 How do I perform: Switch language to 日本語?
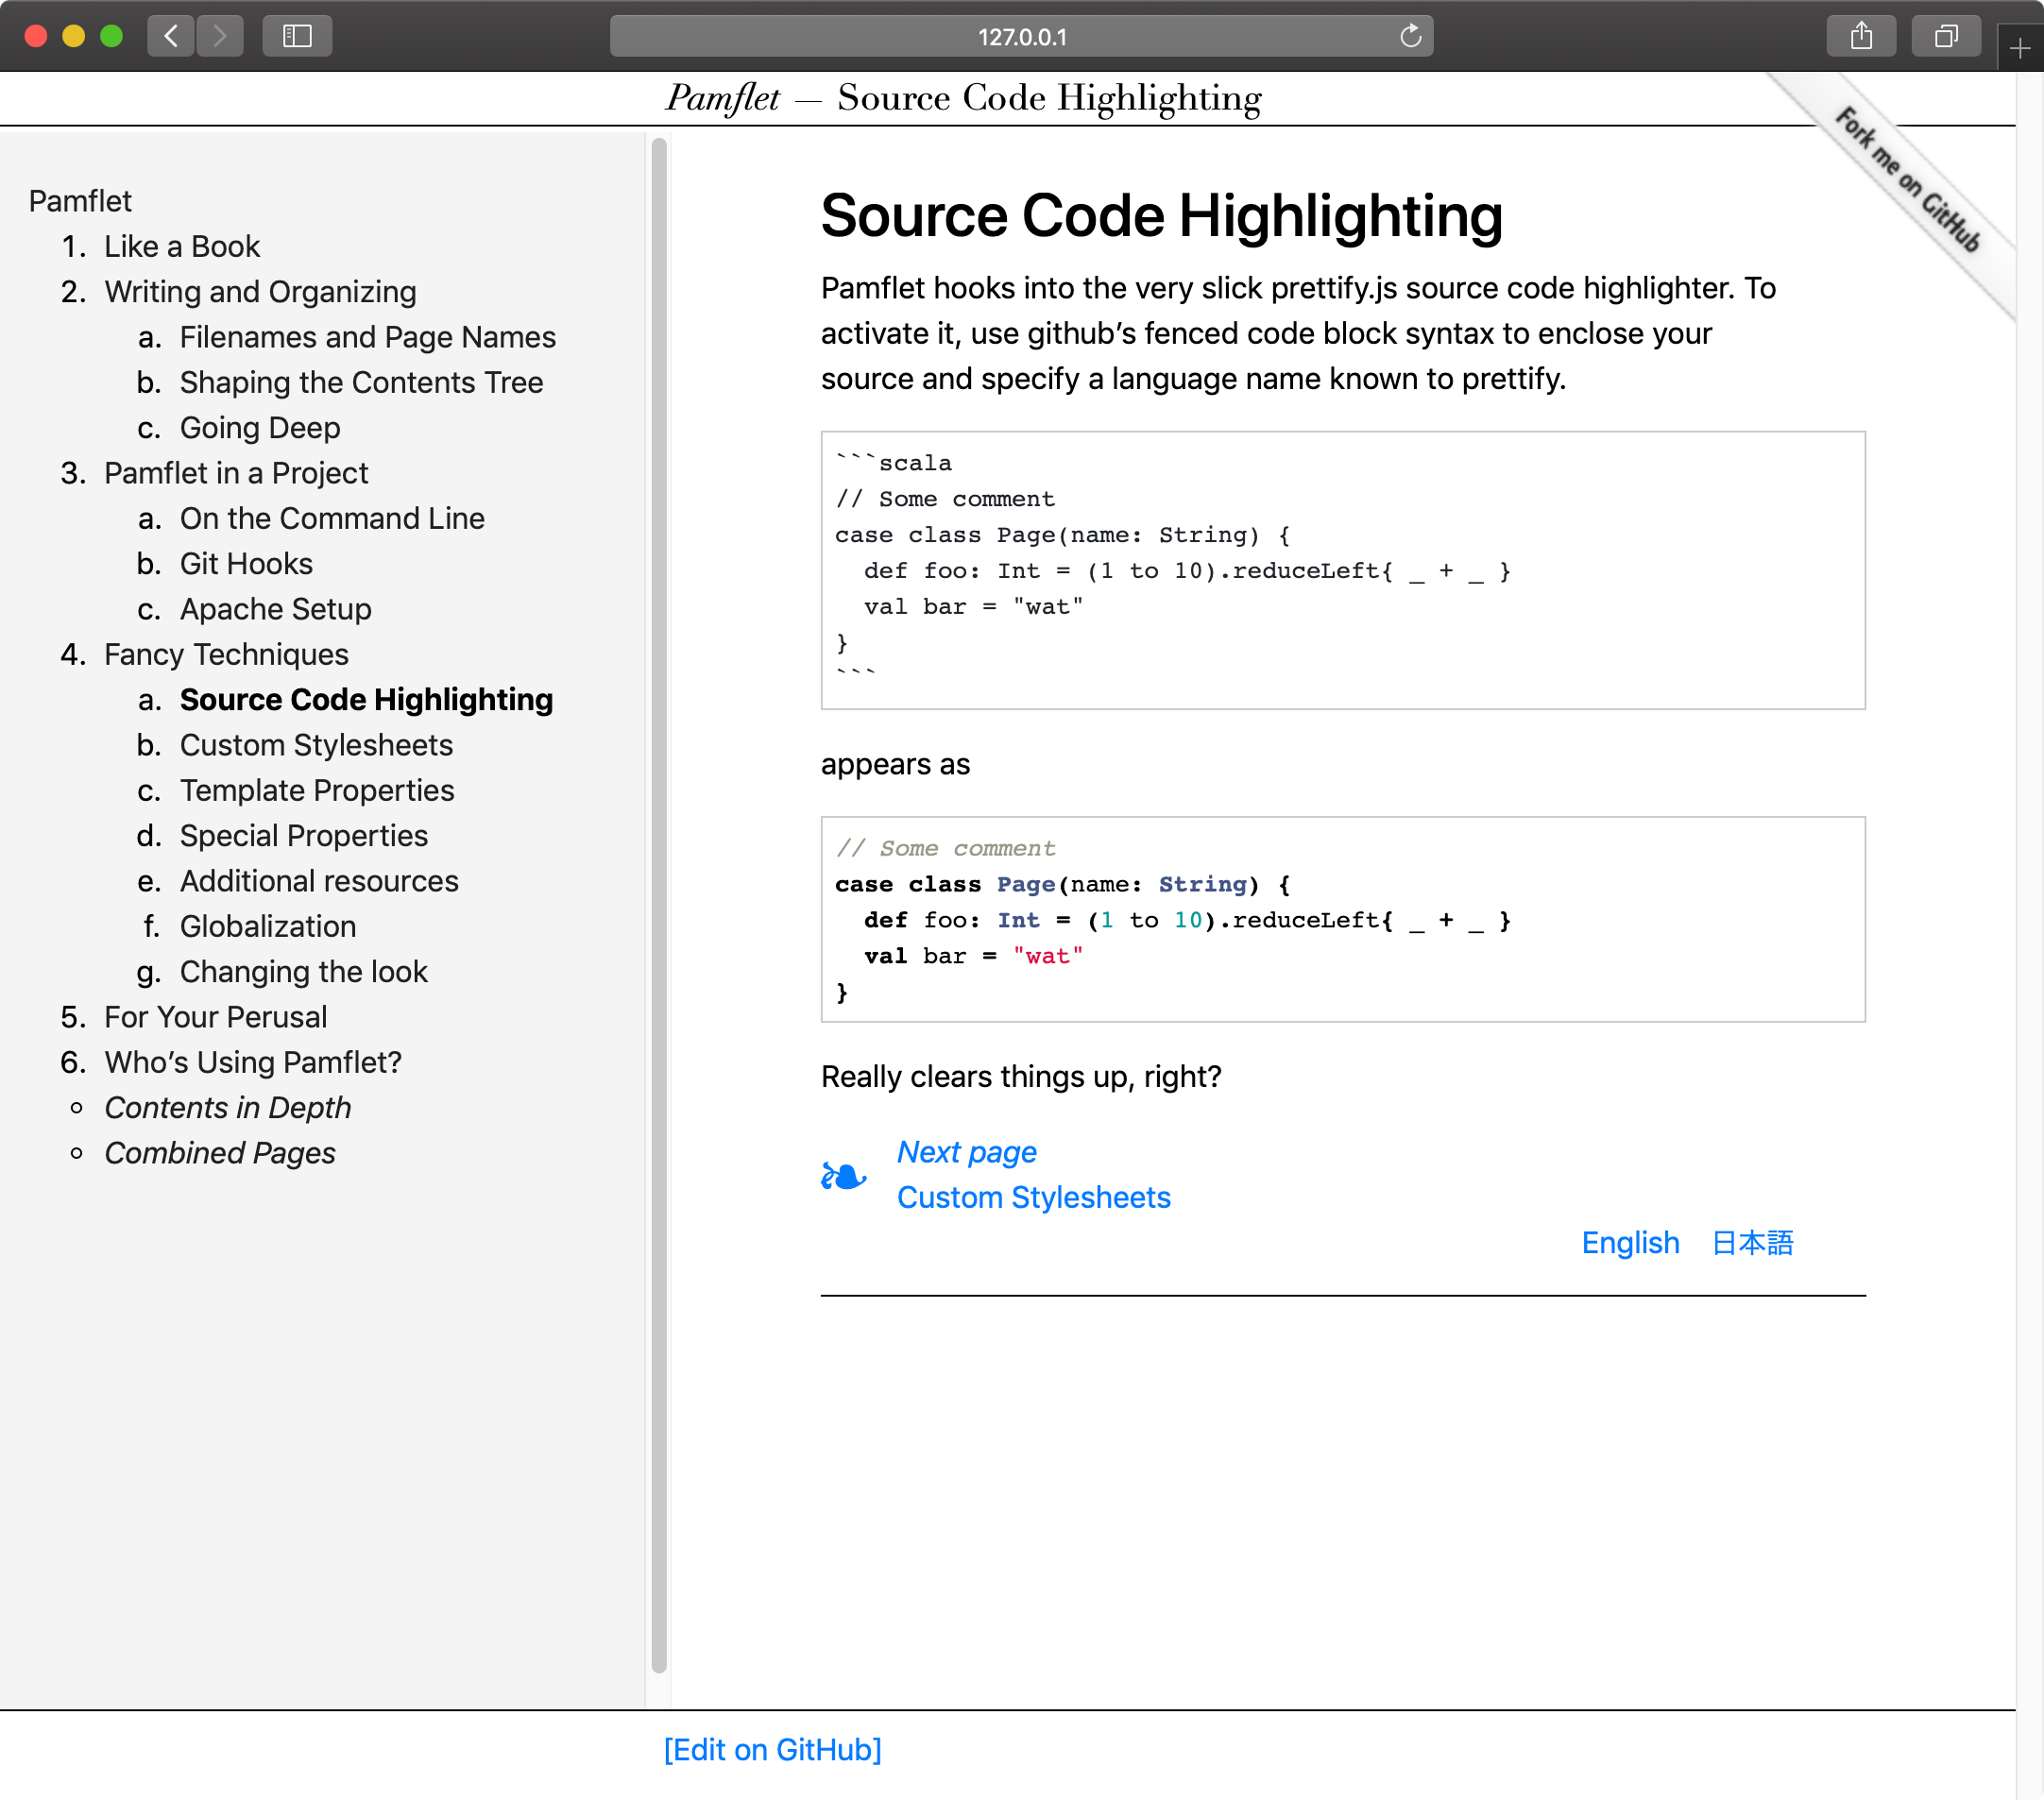(x=1753, y=1242)
